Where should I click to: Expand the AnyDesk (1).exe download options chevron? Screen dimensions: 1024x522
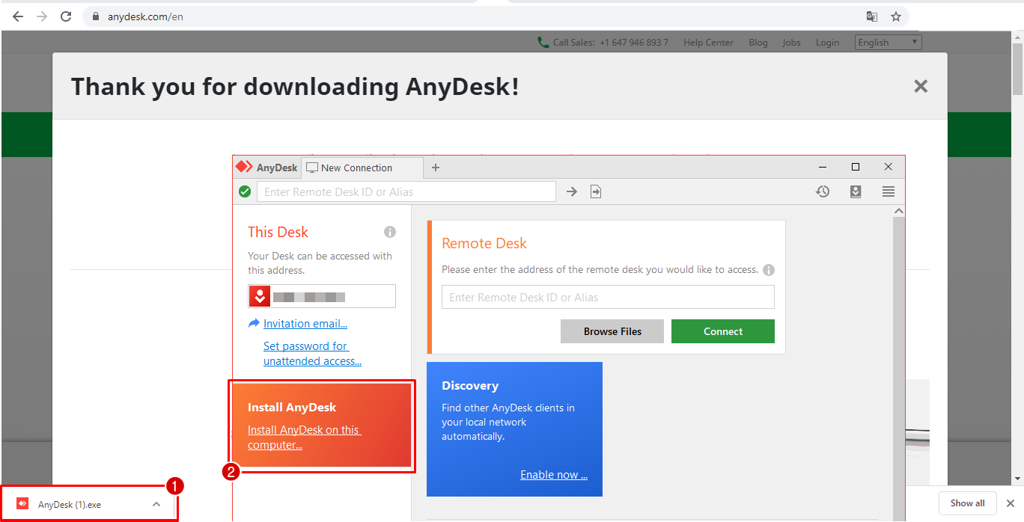tap(156, 504)
